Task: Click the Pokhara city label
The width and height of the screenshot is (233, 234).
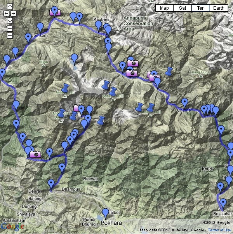Action: pyautogui.click(x=111, y=223)
